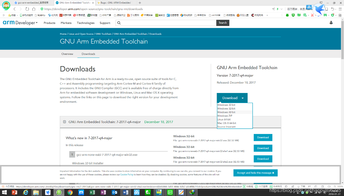Open the Support navigation menu
The height and width of the screenshot is (196, 344).
[105, 23]
